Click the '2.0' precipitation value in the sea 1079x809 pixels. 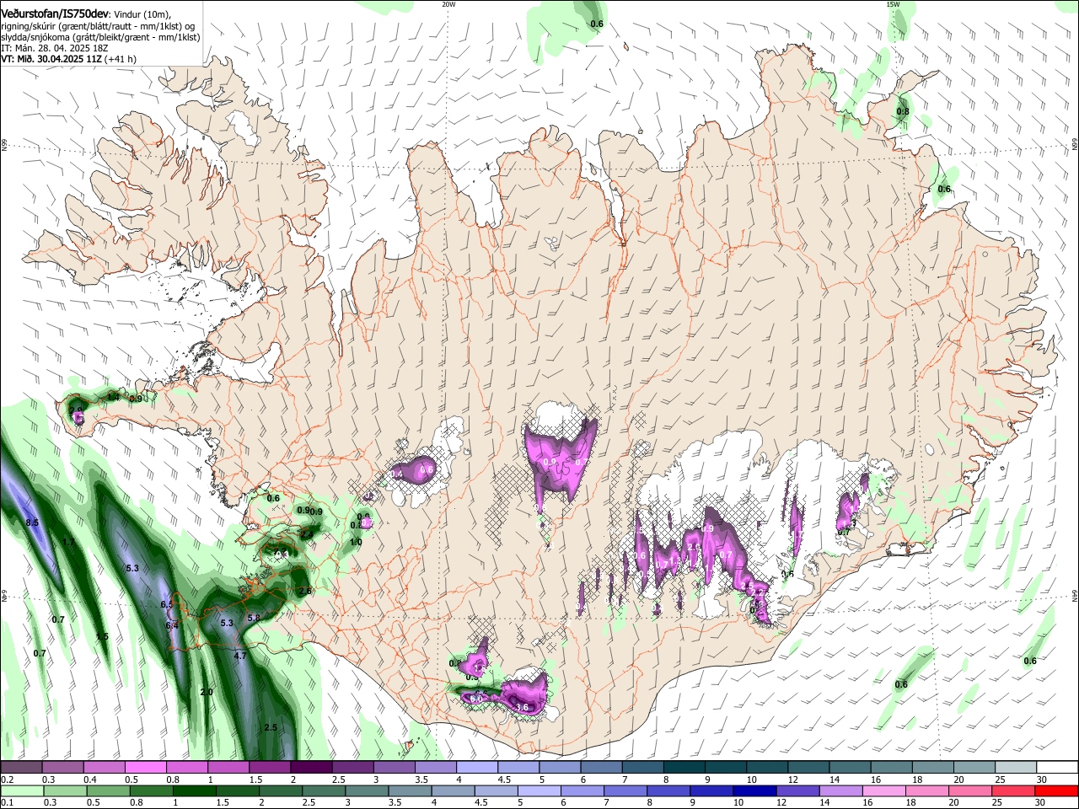click(207, 692)
